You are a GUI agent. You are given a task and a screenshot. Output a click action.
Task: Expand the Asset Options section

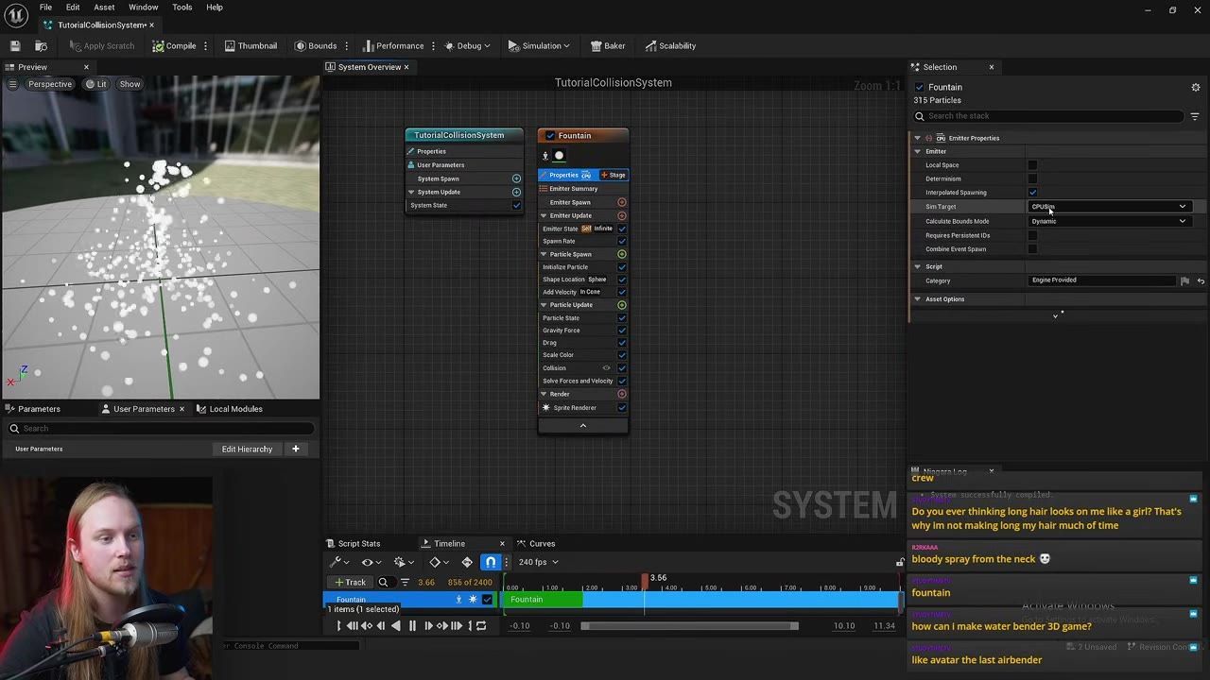(917, 299)
